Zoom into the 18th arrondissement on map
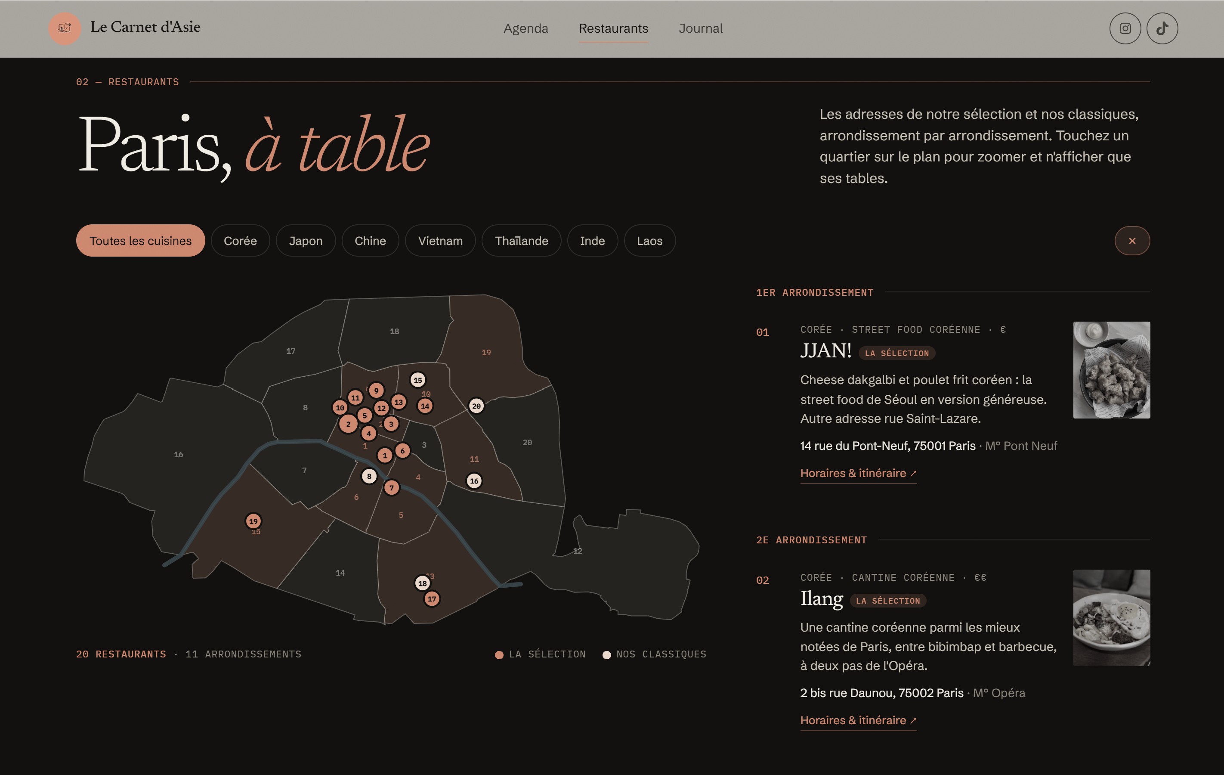Screen dimensions: 1224x775 pos(395,331)
